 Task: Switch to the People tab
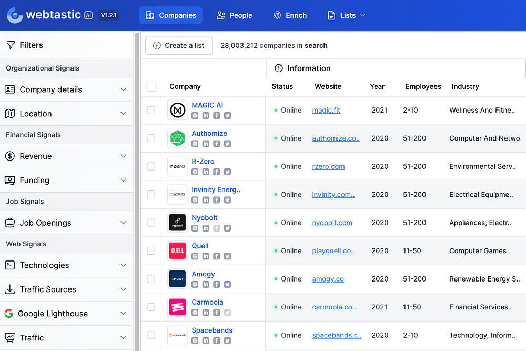(235, 15)
